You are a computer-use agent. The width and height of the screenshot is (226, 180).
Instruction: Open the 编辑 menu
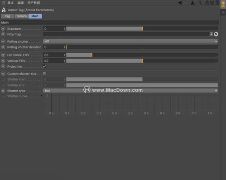[20, 3]
